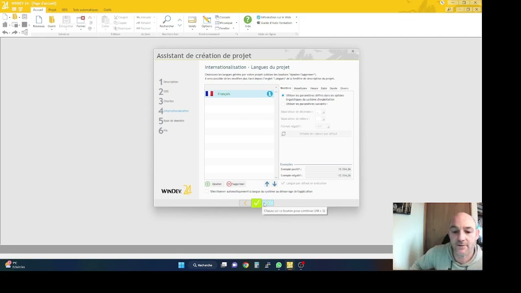Open the GDS ribbon tab
Screen dimensions: 521x293
tap(65, 10)
